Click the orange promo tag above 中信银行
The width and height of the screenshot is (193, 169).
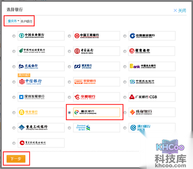point(24,75)
